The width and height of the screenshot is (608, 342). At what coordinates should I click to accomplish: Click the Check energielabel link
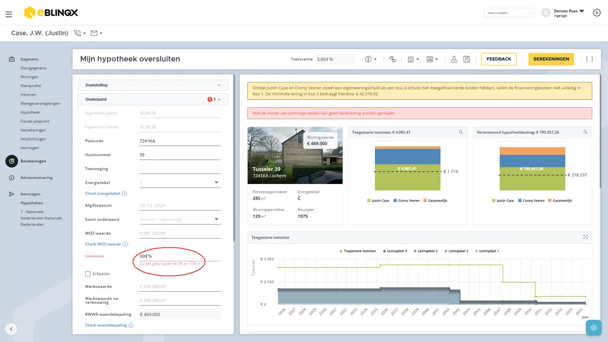pyautogui.click(x=106, y=194)
